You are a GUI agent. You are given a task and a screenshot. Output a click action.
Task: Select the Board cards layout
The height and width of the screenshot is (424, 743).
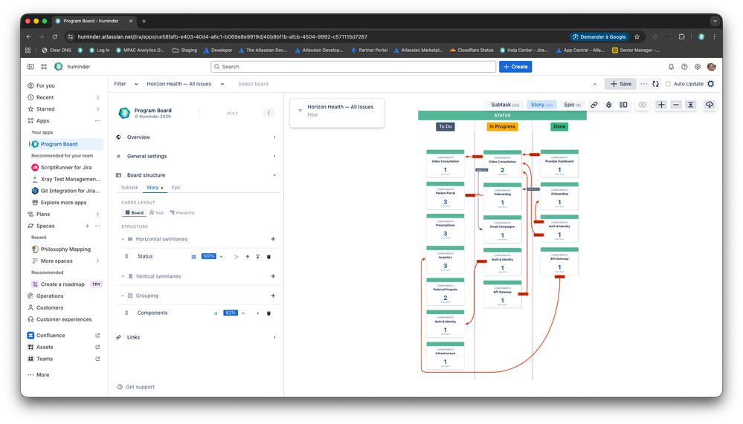(134, 213)
